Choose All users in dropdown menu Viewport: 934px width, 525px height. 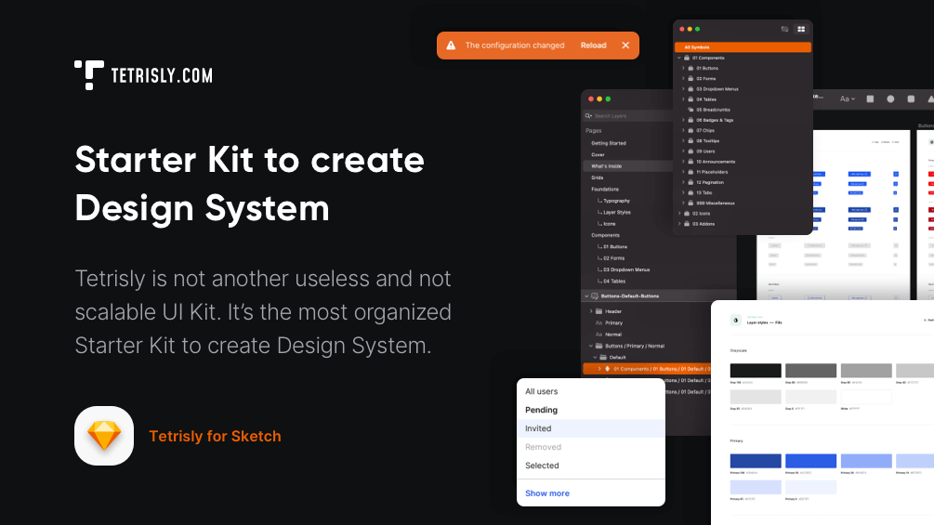tap(591, 392)
